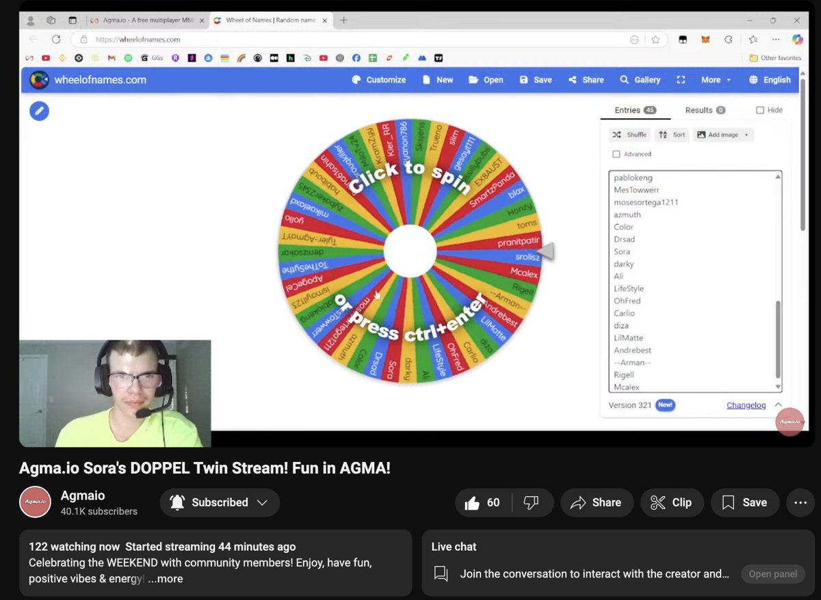Open browser profile icon

click(31, 21)
